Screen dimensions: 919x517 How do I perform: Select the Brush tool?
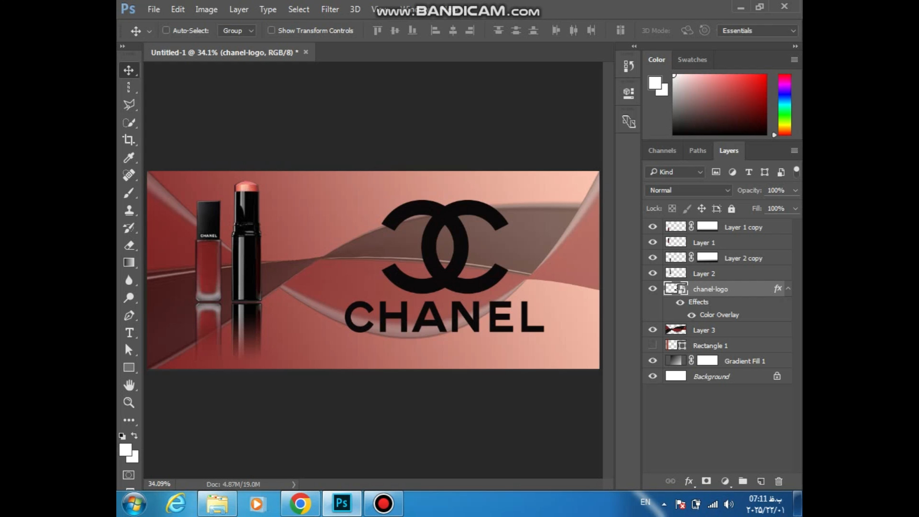tap(129, 193)
